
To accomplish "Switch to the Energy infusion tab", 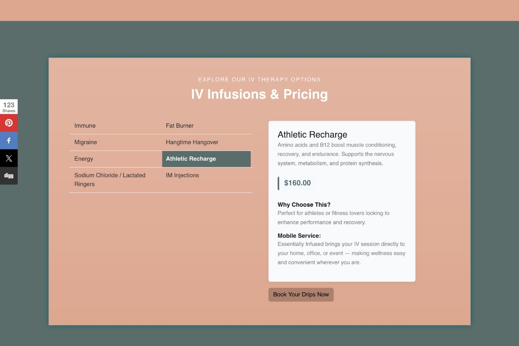I will click(84, 159).
